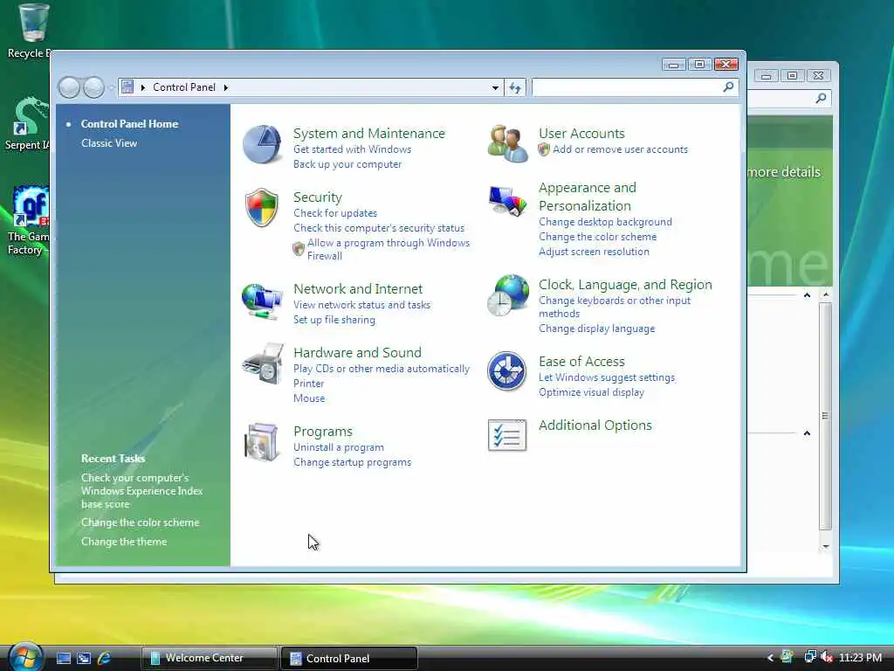This screenshot has width=894, height=671.
Task: Click the taskbar clock showing 11:23 PM
Action: (860, 657)
